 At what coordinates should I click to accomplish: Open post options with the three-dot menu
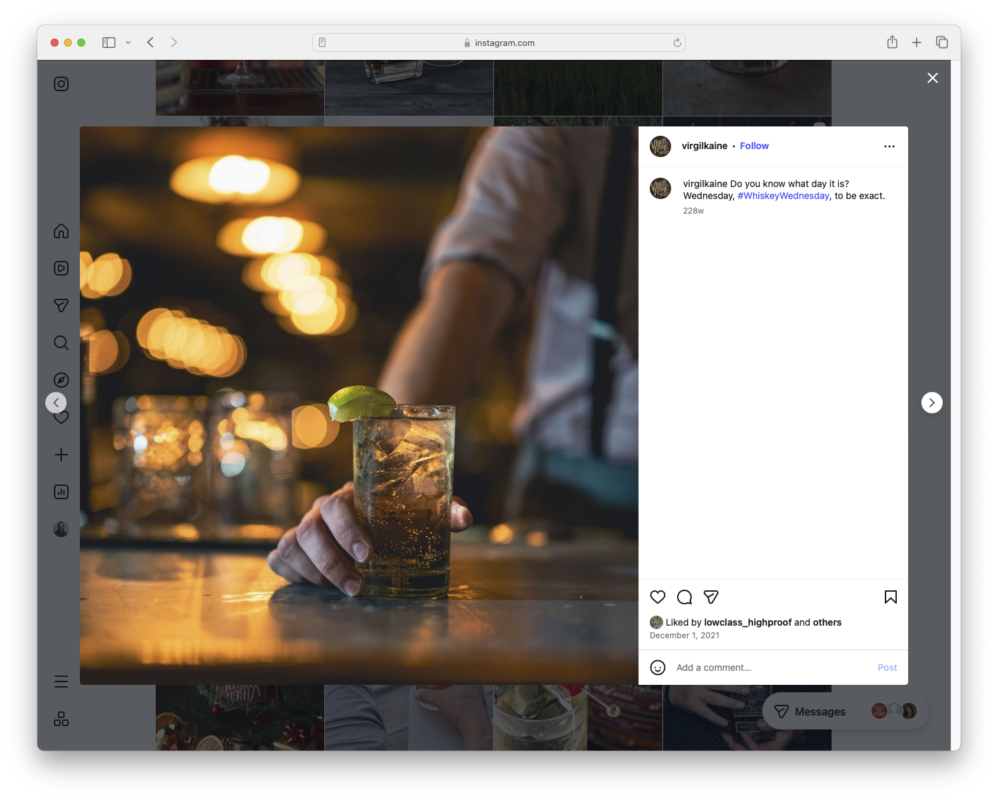click(889, 146)
